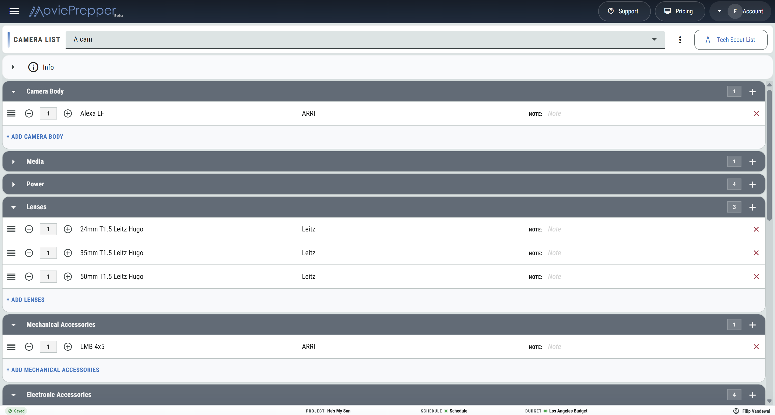The image size is (775, 415).
Task: Open Los Angeles Budget in the status bar
Action: tap(568, 411)
